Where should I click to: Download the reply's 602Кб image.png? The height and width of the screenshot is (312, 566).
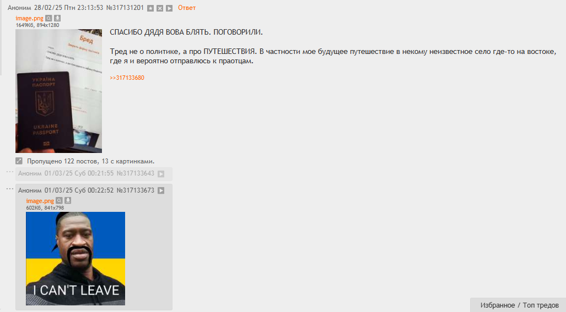pyautogui.click(x=68, y=201)
